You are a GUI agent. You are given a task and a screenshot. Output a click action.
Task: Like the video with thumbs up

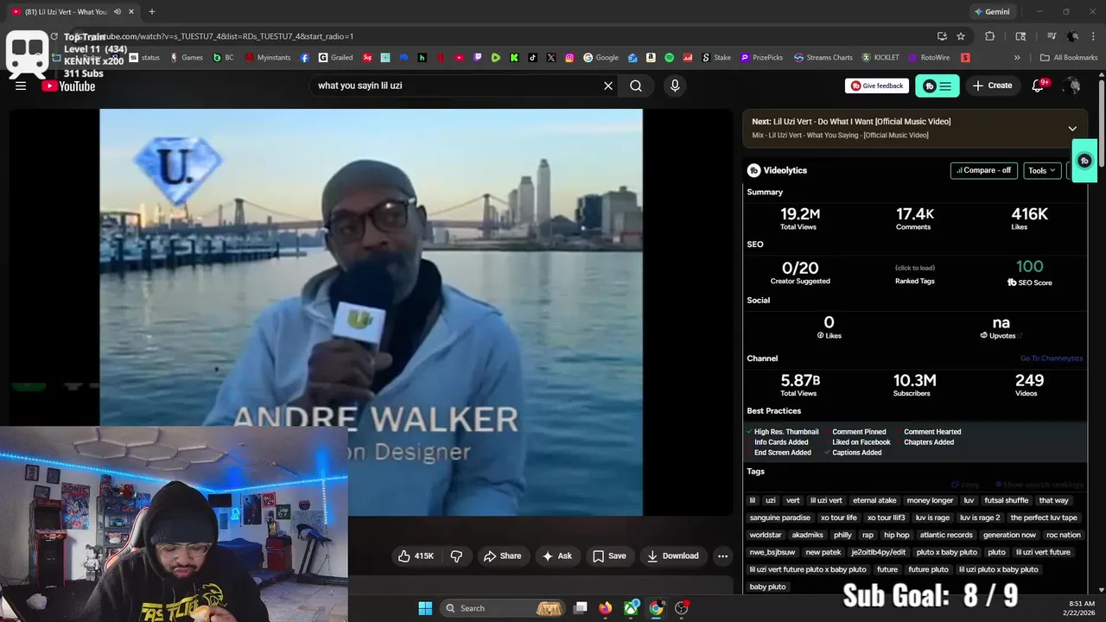pyautogui.click(x=416, y=556)
